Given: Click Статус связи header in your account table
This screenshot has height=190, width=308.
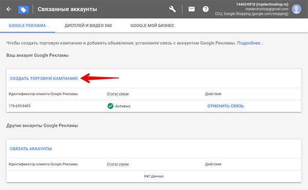Looking at the screenshot, I should pyautogui.click(x=118, y=94).
